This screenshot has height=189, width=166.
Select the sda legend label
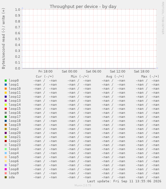[x=12, y=177]
